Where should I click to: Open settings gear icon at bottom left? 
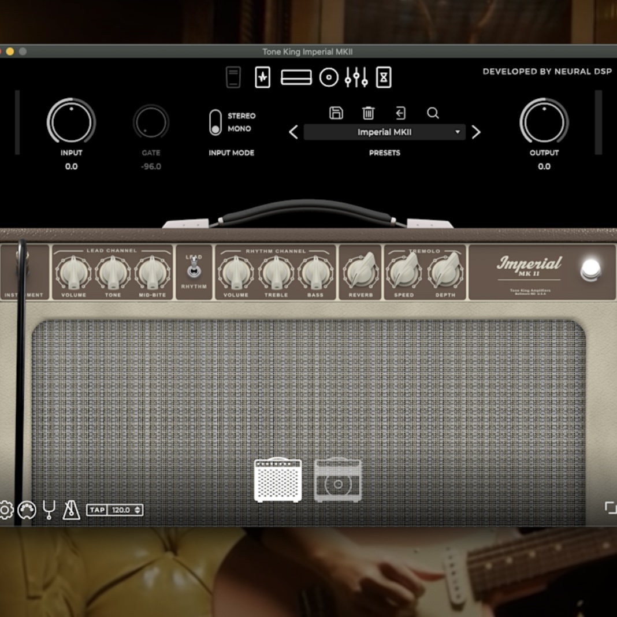tap(6, 510)
